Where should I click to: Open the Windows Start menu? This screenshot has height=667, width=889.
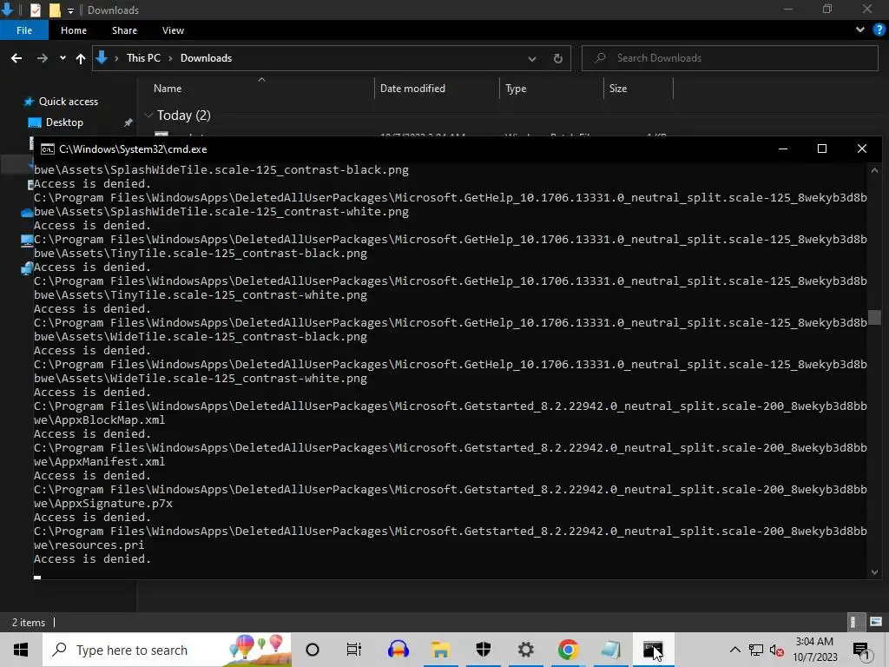click(x=21, y=650)
